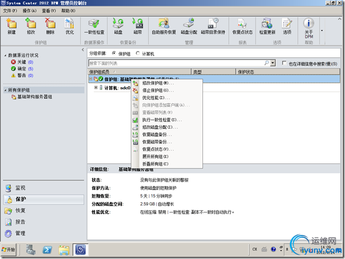Click the 磁带 recovery backup icon

pyautogui.click(x=138, y=26)
